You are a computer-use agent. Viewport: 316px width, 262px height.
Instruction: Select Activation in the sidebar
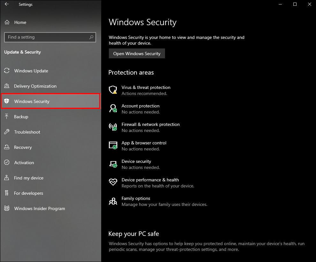click(x=24, y=163)
